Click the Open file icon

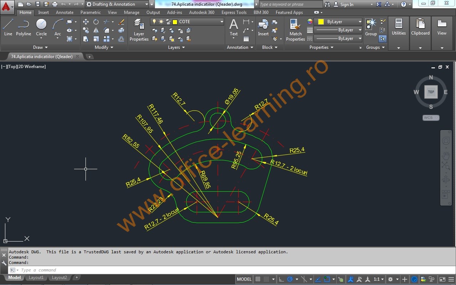click(x=29, y=4)
